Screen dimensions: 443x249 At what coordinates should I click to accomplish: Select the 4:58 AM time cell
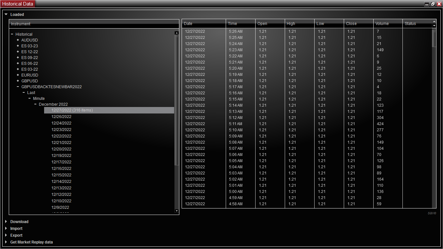click(x=236, y=204)
